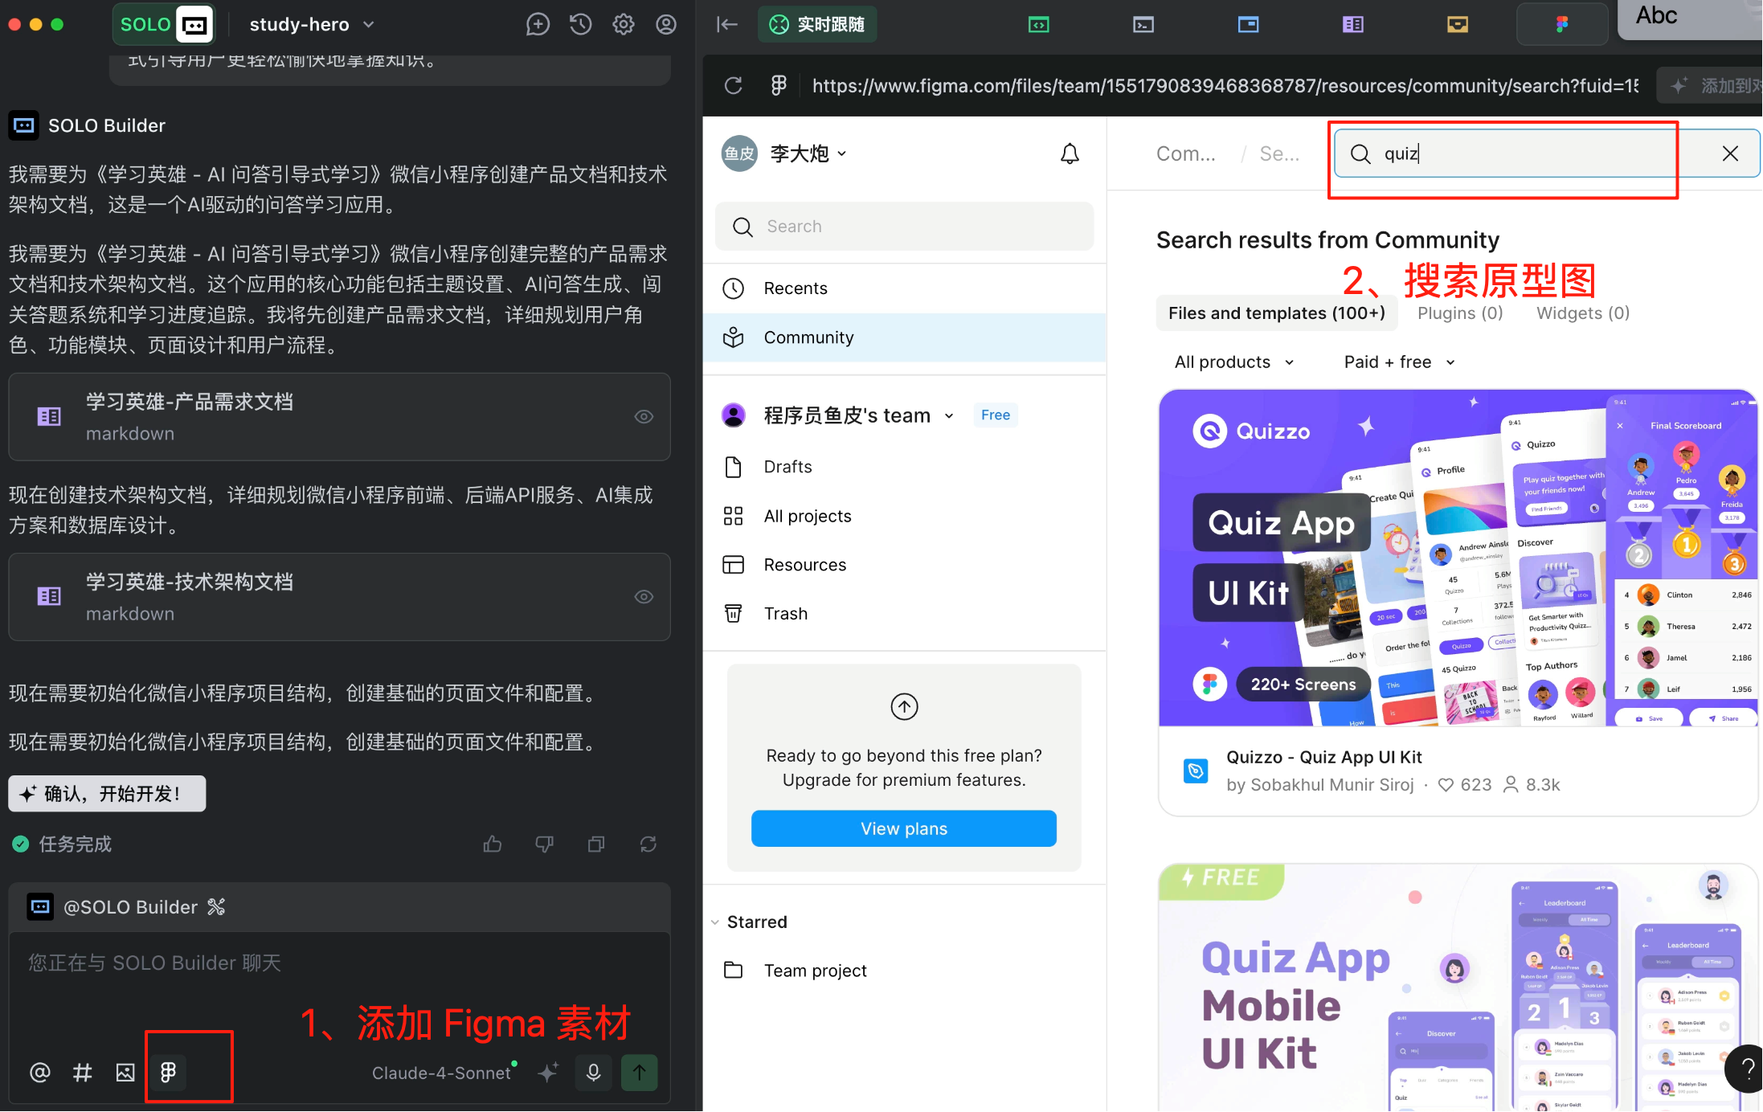Viewport: 1763px width, 1112px height.
Task: Click the microphone voice input icon
Action: click(593, 1072)
